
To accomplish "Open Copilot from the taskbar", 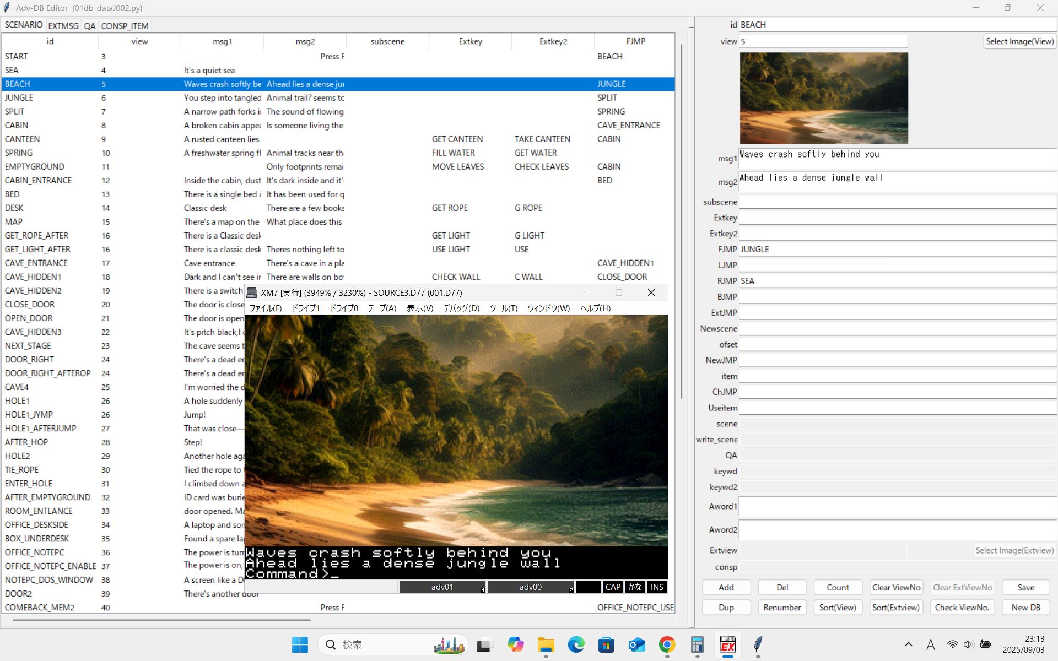I will pyautogui.click(x=515, y=644).
